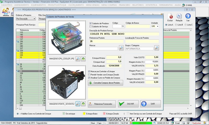Click the help question mark on the search window
This screenshot has height=125, width=209.
pos(187,10)
